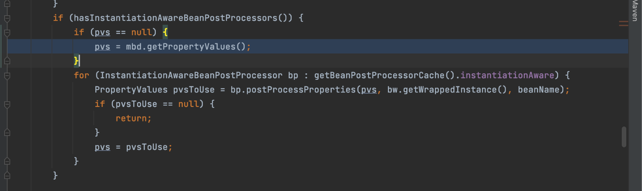642x191 pixels.
Task: Click the getWrappedInstance method call
Action: tap(450, 90)
